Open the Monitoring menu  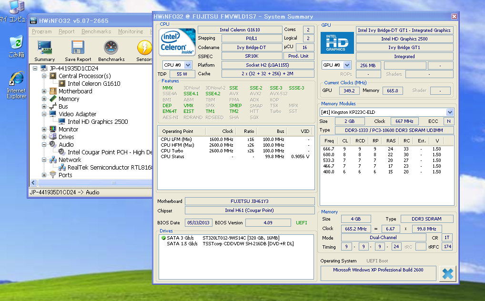[x=130, y=31]
